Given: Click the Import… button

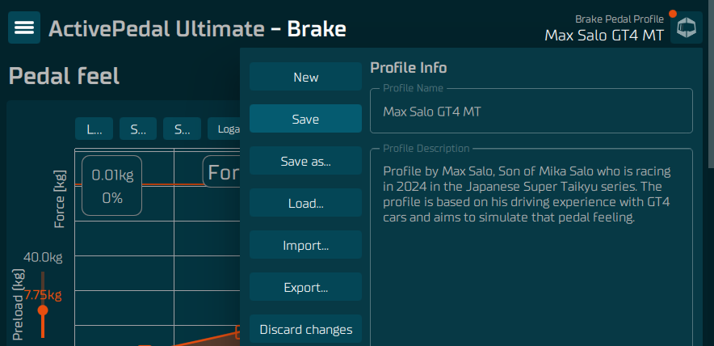Looking at the screenshot, I should pyautogui.click(x=305, y=245).
